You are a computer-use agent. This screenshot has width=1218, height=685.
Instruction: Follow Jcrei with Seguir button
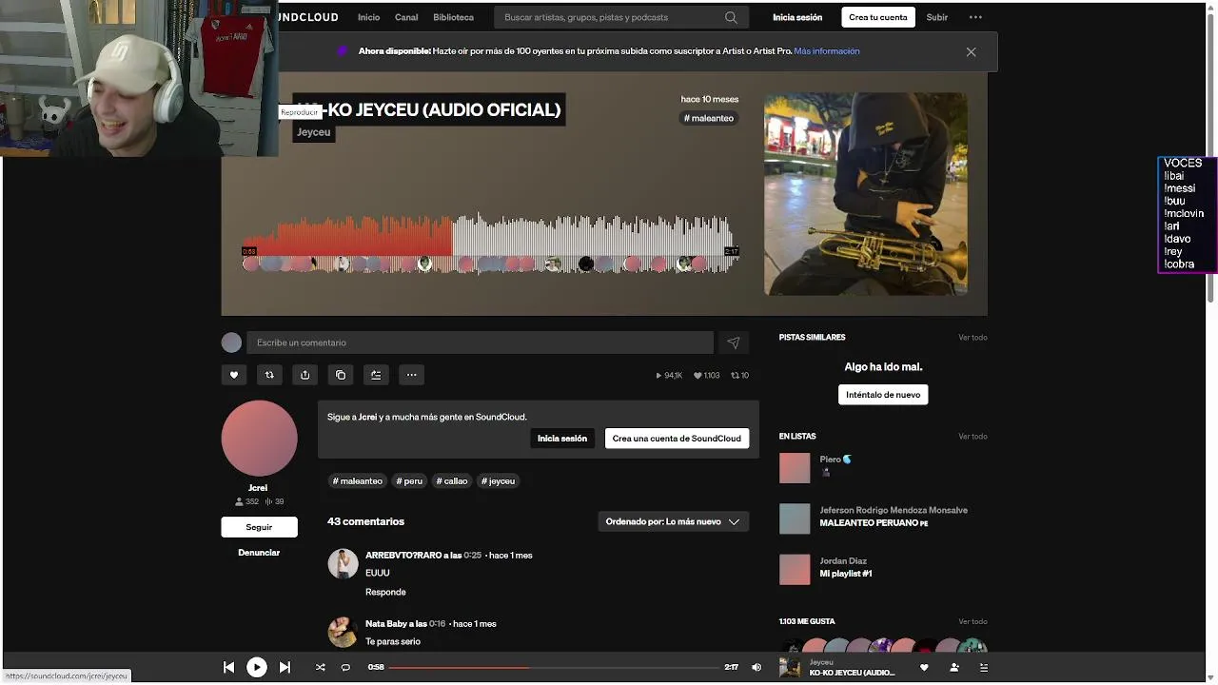click(259, 527)
